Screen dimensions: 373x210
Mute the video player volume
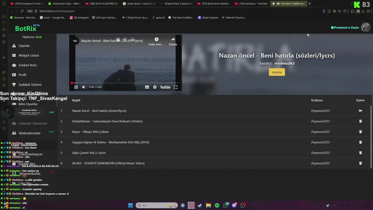84,87
